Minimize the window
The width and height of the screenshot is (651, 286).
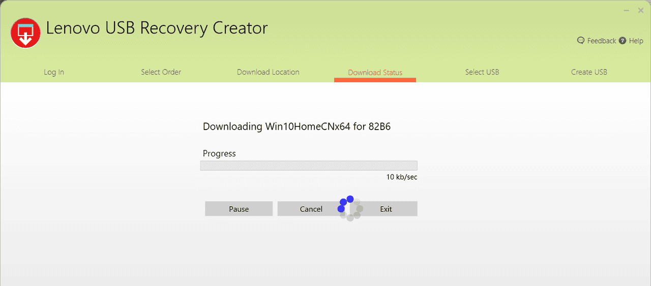pos(627,10)
